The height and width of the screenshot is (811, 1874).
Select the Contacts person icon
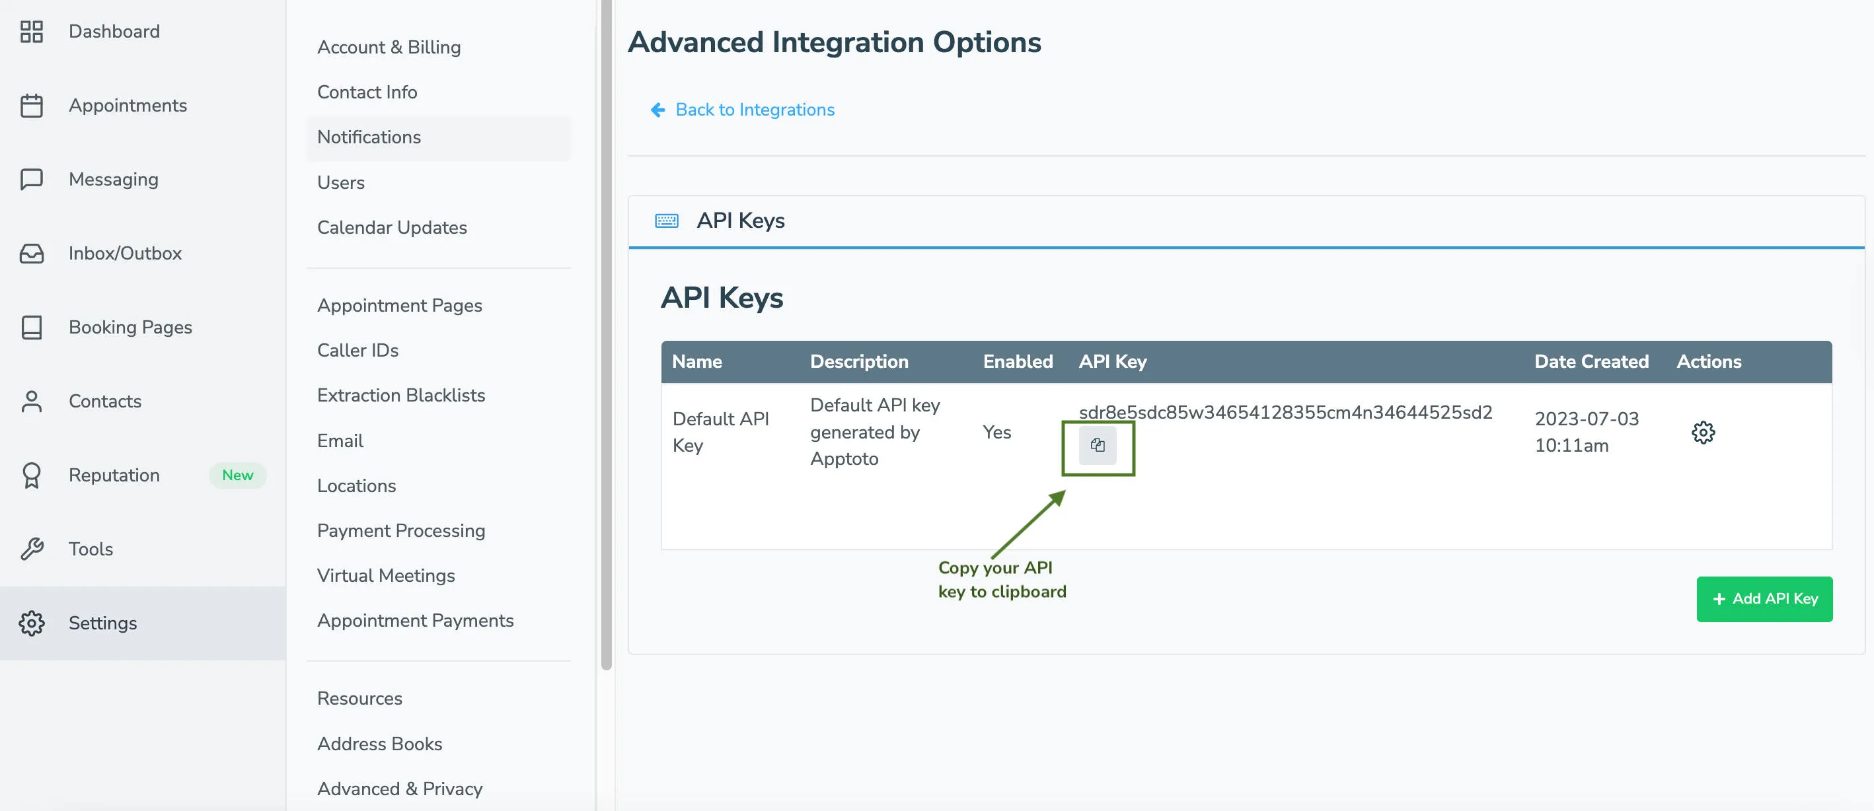point(31,401)
